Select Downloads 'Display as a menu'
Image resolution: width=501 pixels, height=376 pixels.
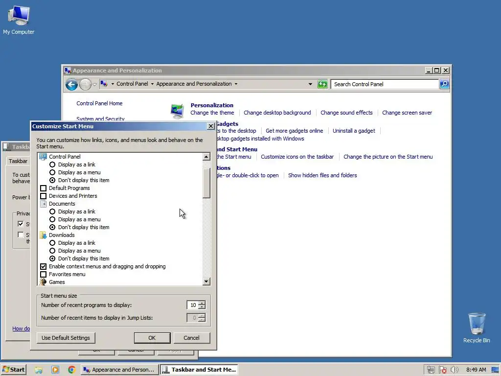(52, 251)
